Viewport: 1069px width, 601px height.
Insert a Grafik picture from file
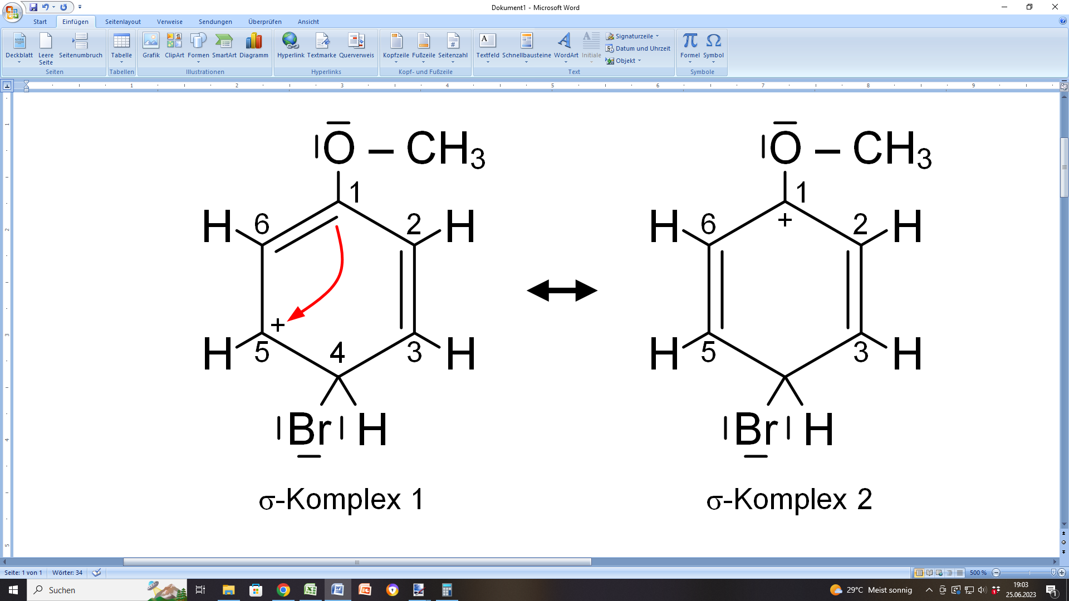click(x=151, y=46)
